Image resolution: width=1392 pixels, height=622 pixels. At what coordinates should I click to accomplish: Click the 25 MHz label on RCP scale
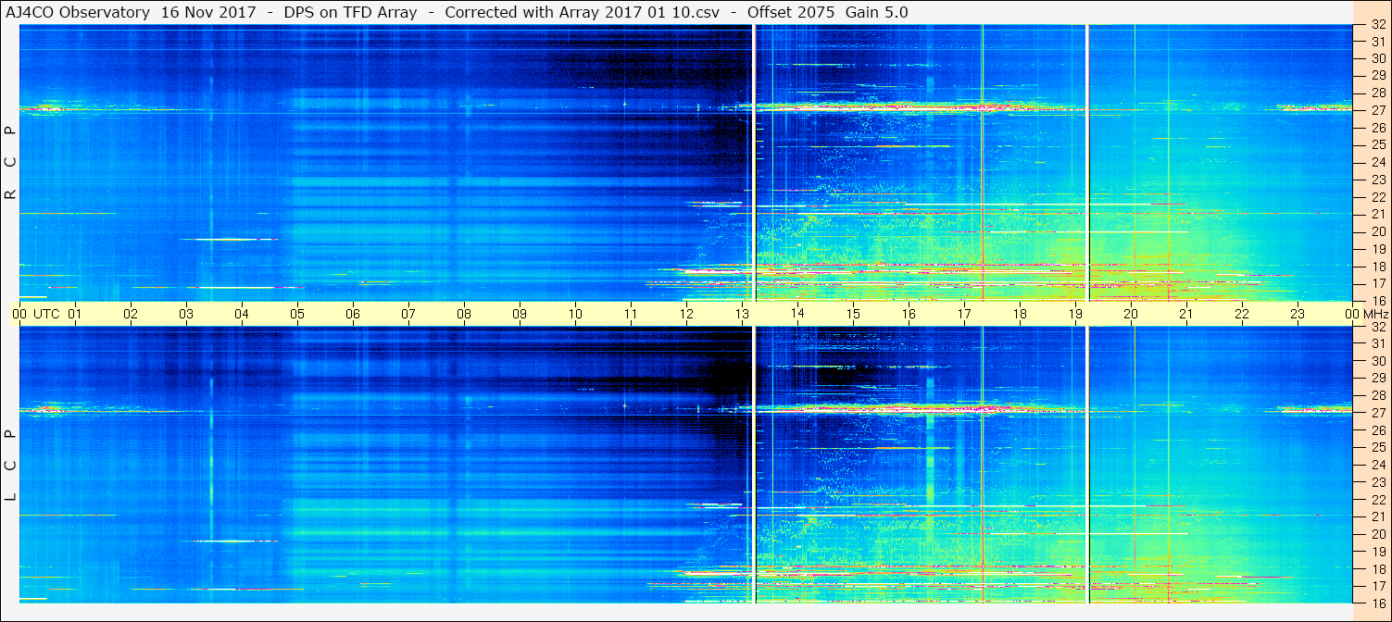coord(1377,144)
